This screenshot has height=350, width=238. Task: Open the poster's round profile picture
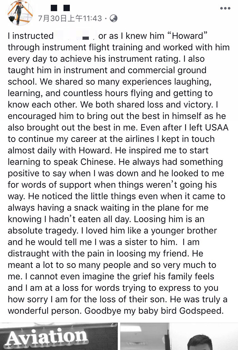click(x=20, y=13)
